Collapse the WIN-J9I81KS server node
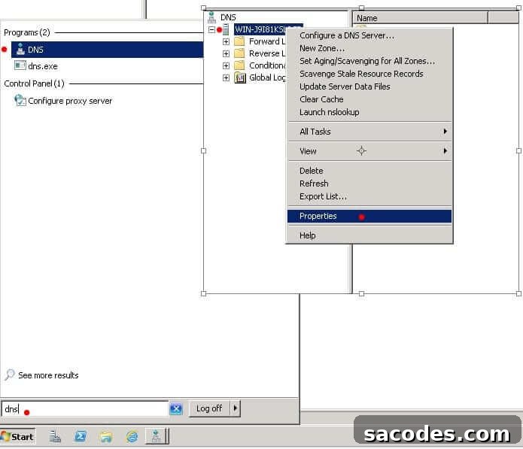The width and height of the screenshot is (523, 449). coord(211,29)
